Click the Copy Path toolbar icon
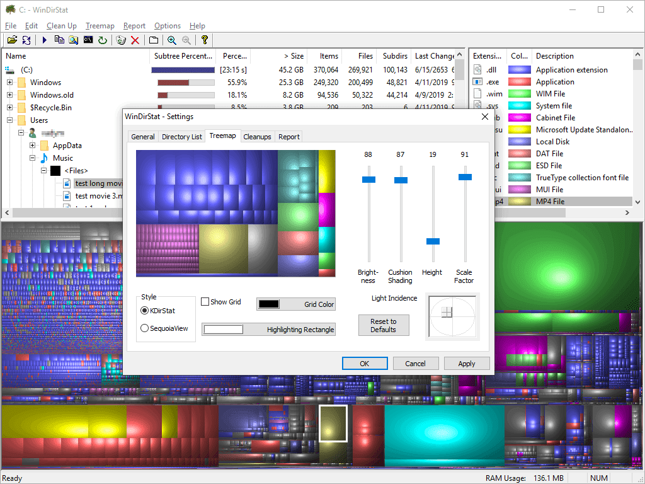This screenshot has width=645, height=484. [x=59, y=40]
